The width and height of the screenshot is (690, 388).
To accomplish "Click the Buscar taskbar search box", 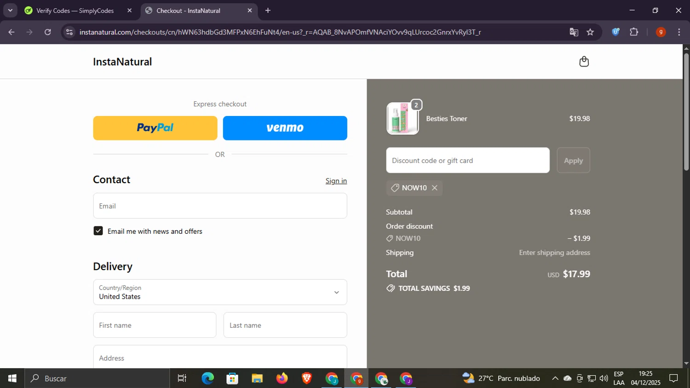I will tap(97, 378).
